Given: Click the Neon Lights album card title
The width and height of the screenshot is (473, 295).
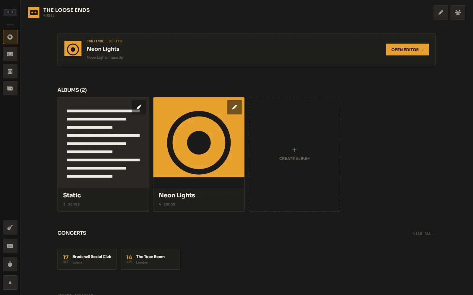Looking at the screenshot, I should pos(177,195).
